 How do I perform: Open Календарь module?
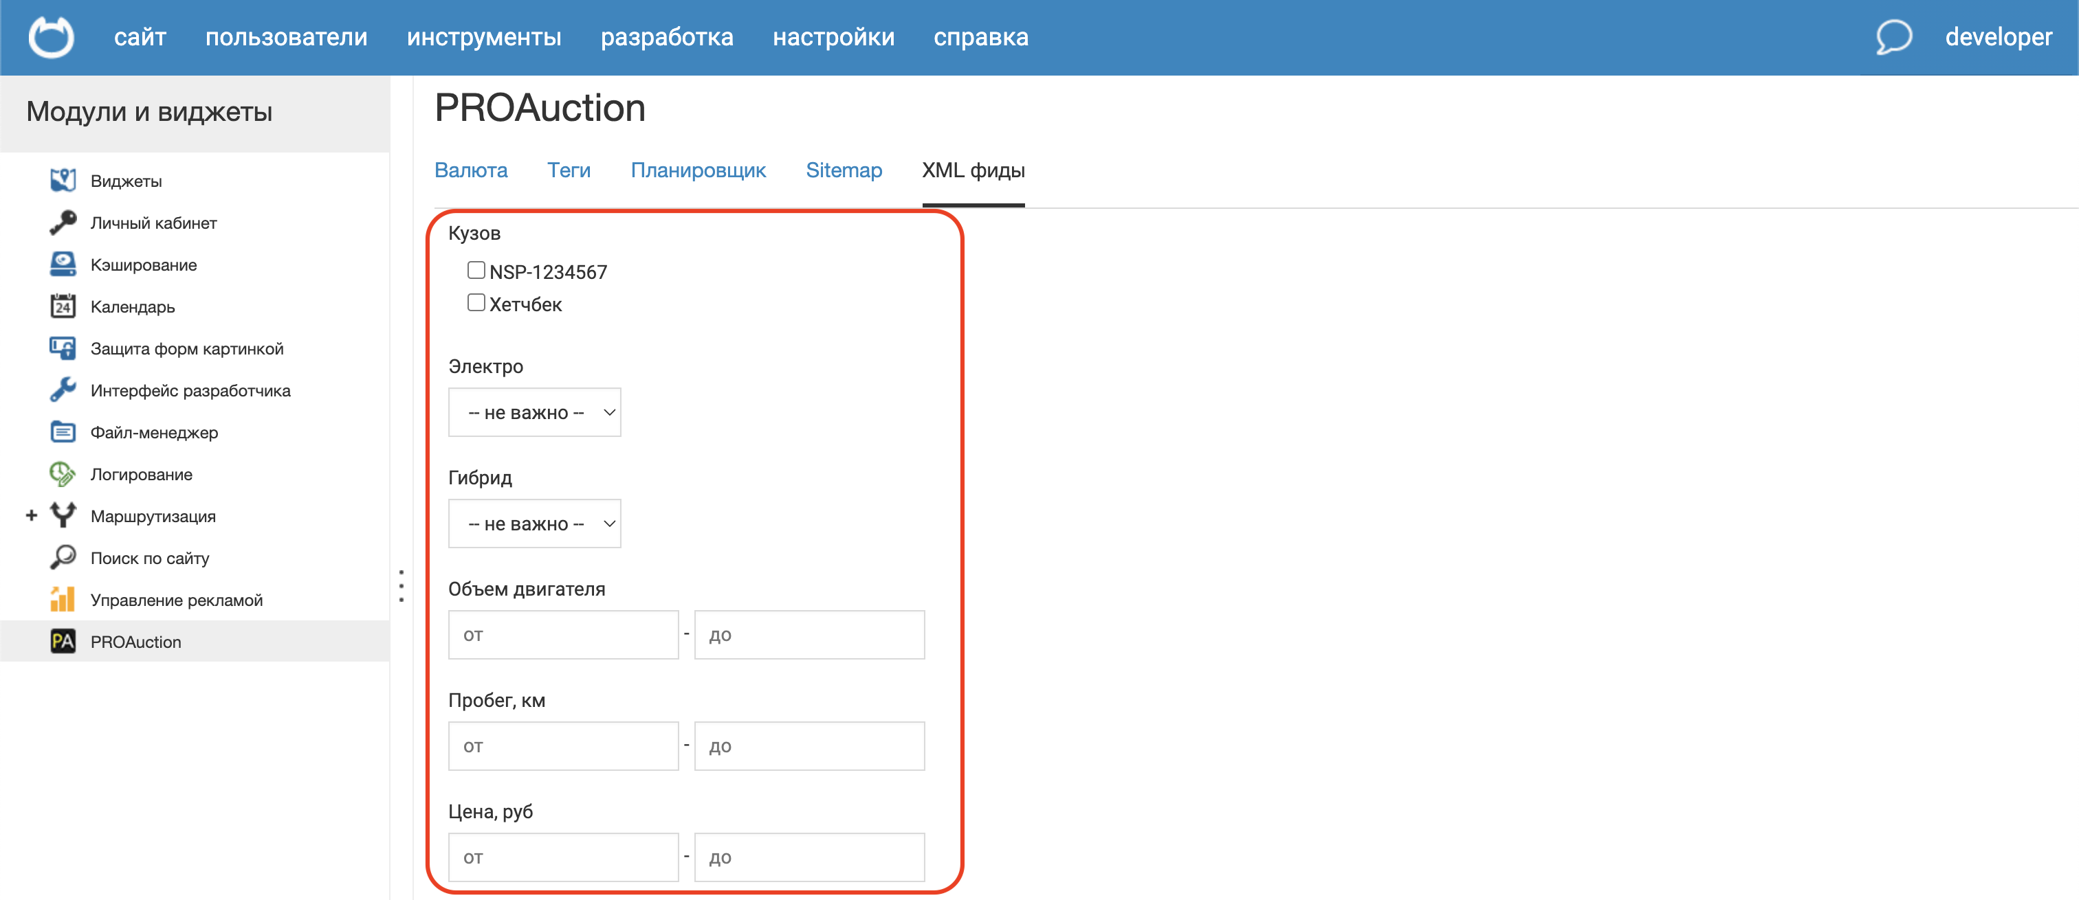pyautogui.click(x=133, y=306)
